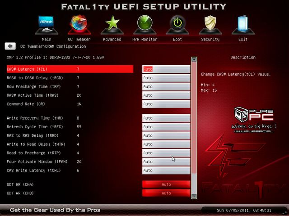Select the Command Rate (CR) row
Image resolution: width=289 pixels, height=216 pixels.
pos(70,104)
